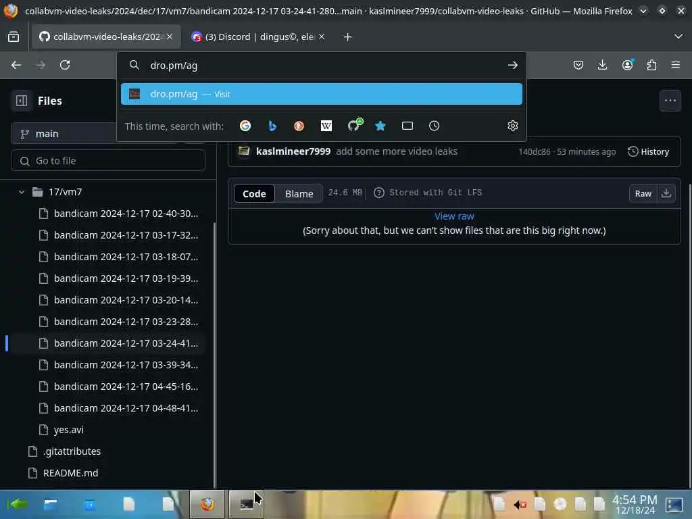Close the collabvm-video-leaks tab

170,37
